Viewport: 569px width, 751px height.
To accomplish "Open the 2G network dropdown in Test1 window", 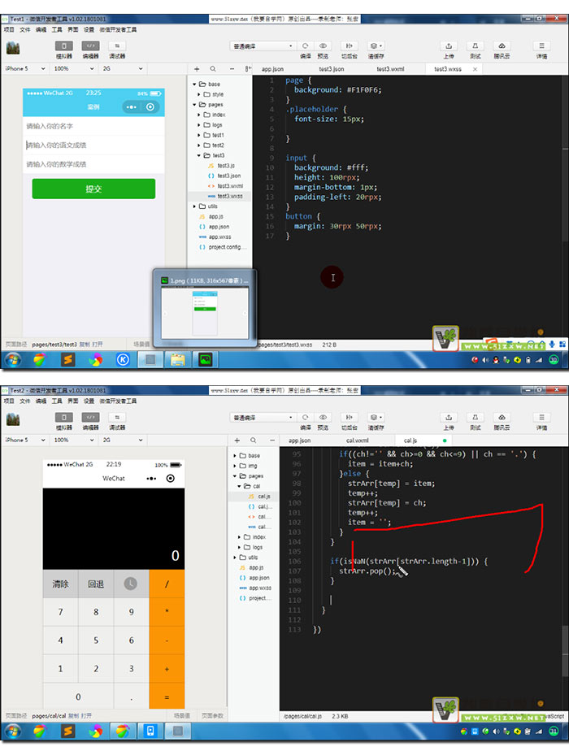I will point(123,69).
